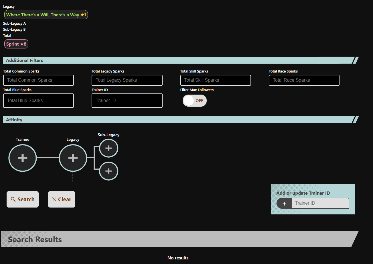Focus the Total Blue Sparks field
This screenshot has width=373, height=264.
point(38,101)
